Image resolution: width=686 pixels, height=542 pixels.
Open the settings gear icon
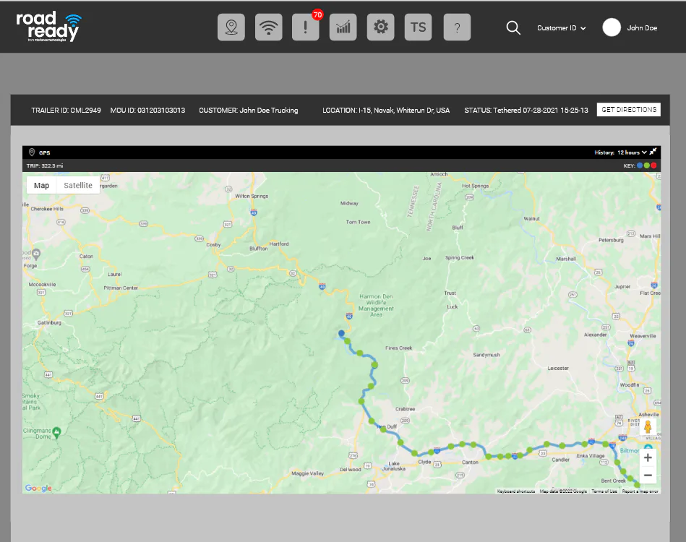(x=381, y=27)
